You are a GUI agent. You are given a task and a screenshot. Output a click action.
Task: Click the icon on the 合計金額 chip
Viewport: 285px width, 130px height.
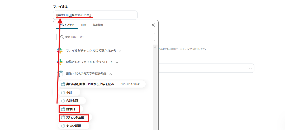63,100
